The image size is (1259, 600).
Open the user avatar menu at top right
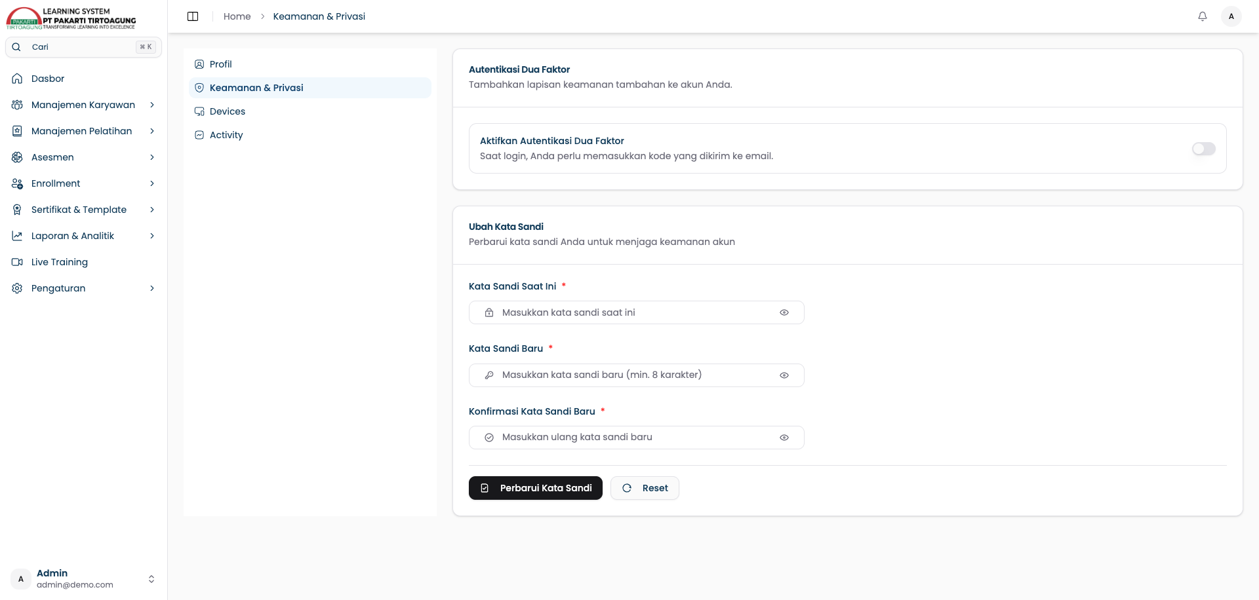(x=1231, y=16)
